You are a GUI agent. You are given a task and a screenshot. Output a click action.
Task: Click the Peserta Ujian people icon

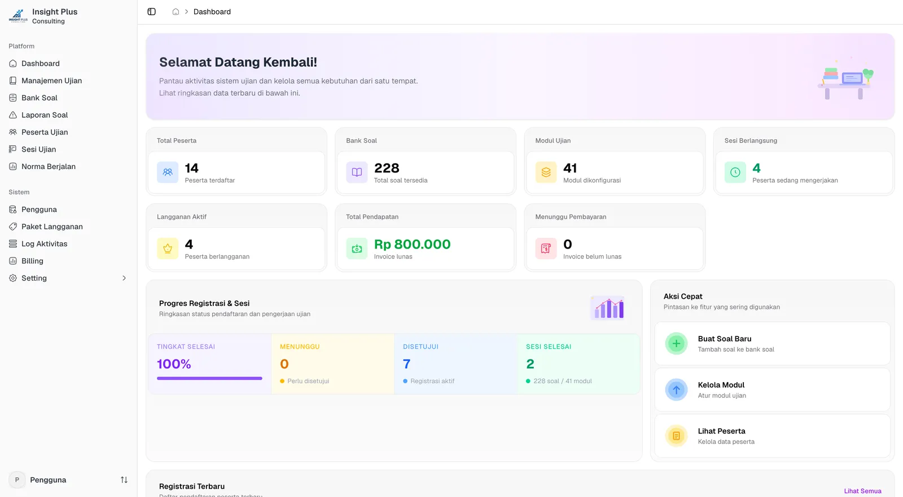[x=13, y=132]
